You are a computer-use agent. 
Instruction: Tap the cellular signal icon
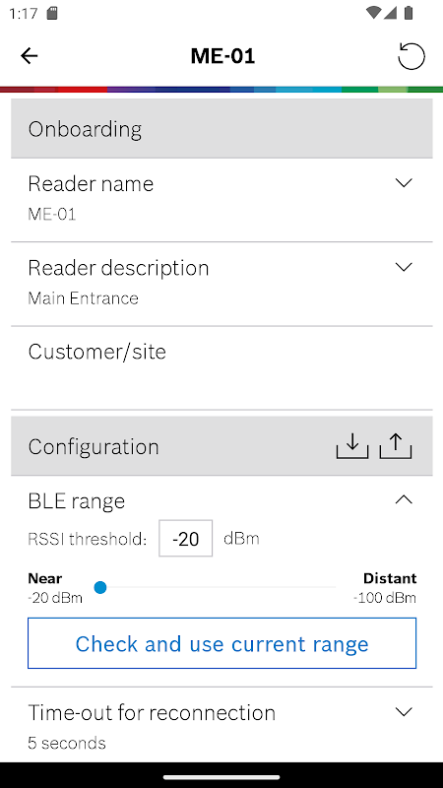click(x=390, y=13)
